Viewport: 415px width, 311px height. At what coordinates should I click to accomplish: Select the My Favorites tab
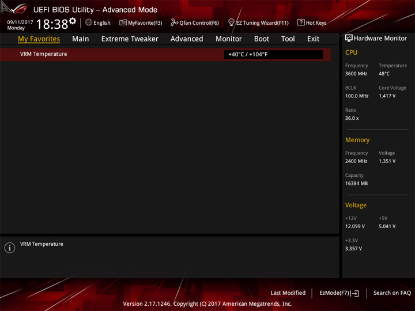click(39, 39)
